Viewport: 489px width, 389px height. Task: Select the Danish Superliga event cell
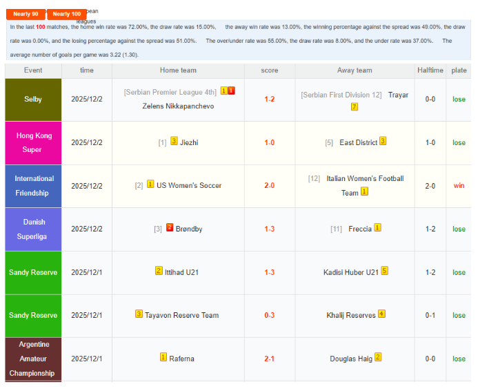click(x=33, y=229)
